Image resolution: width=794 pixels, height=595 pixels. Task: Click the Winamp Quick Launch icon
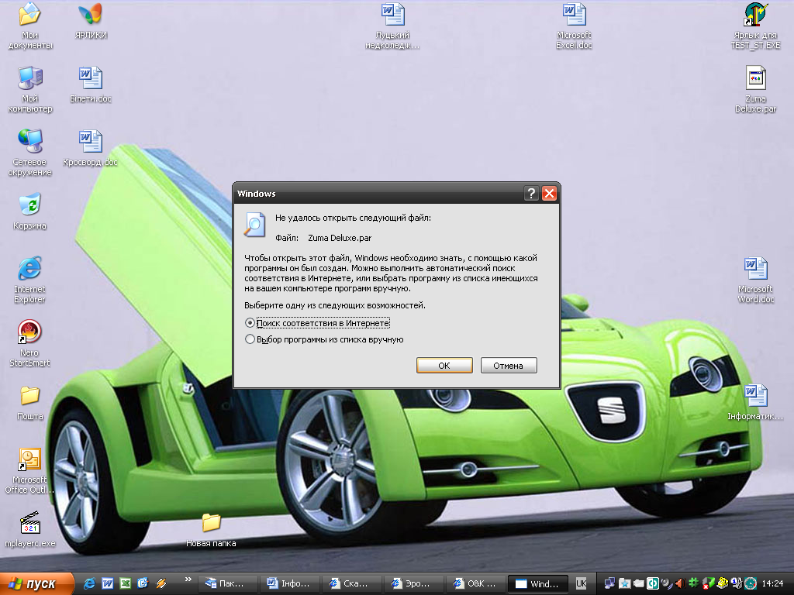pos(161,583)
